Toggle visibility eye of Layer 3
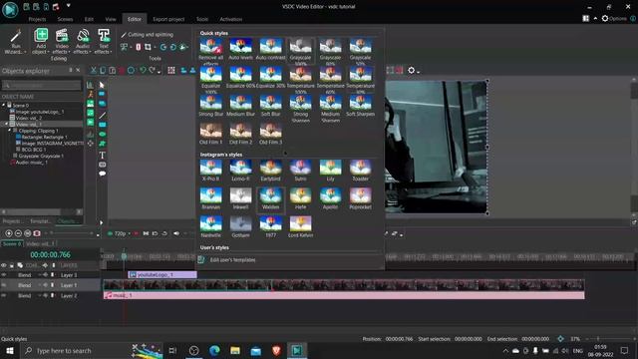 4,275
